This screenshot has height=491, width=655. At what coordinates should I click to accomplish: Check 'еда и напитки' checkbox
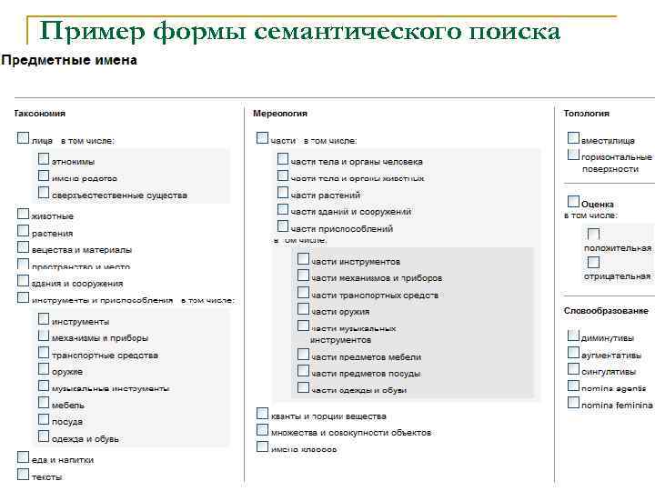click(23, 457)
